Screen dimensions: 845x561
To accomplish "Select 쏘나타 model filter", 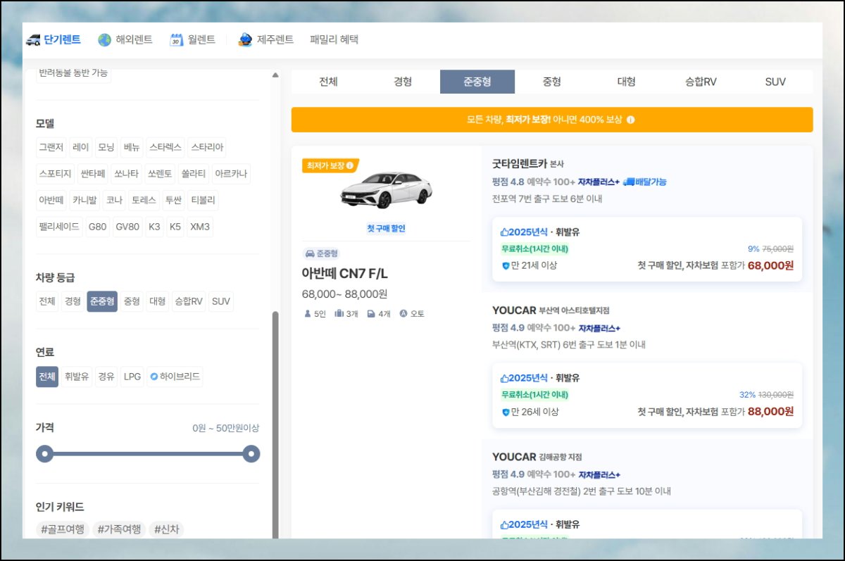I will [127, 174].
